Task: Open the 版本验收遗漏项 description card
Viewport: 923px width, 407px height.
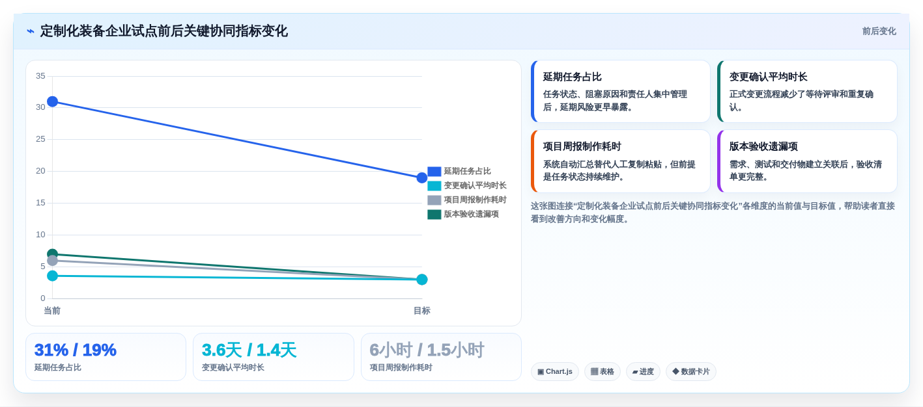Action: pyautogui.click(x=807, y=161)
